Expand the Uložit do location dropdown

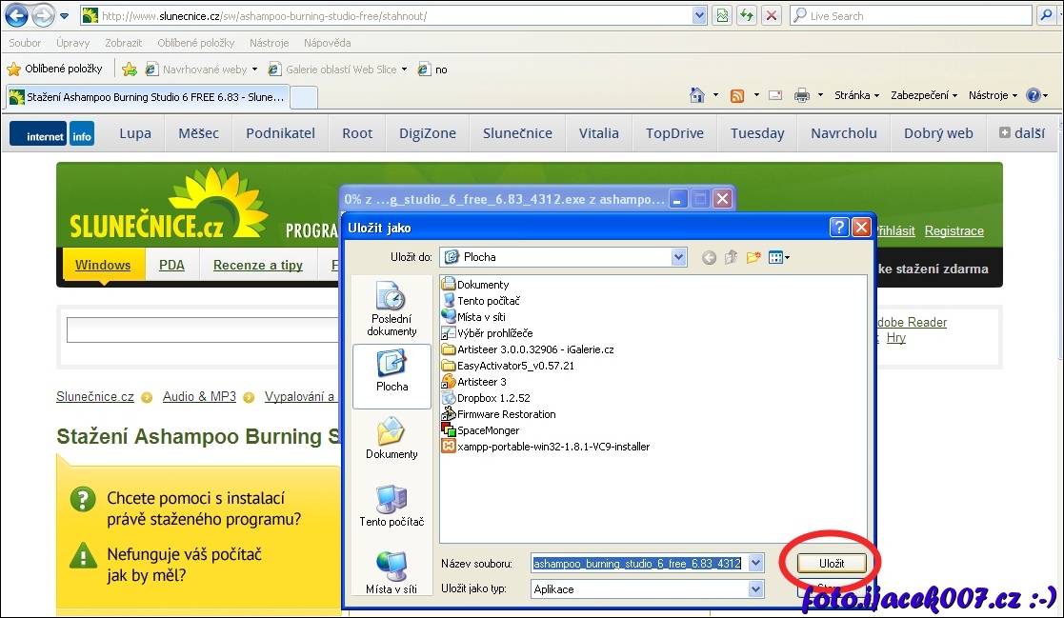tap(678, 257)
